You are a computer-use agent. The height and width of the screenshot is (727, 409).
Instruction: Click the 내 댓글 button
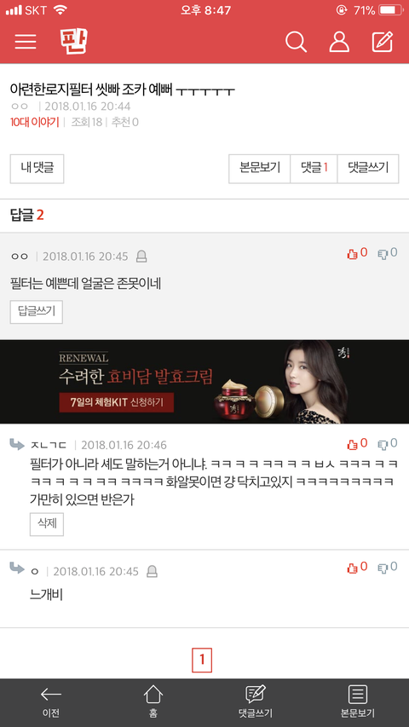tap(37, 169)
